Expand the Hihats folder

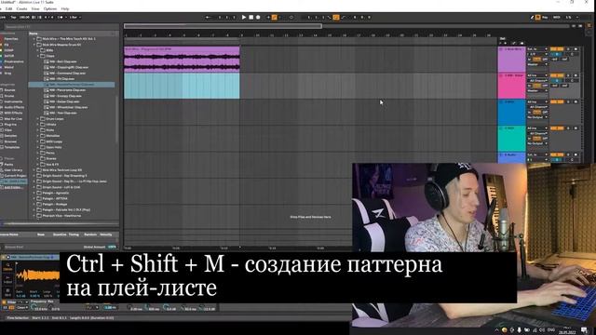[x=38, y=124]
